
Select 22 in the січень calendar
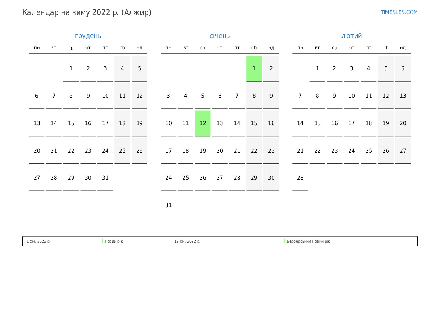(254, 151)
